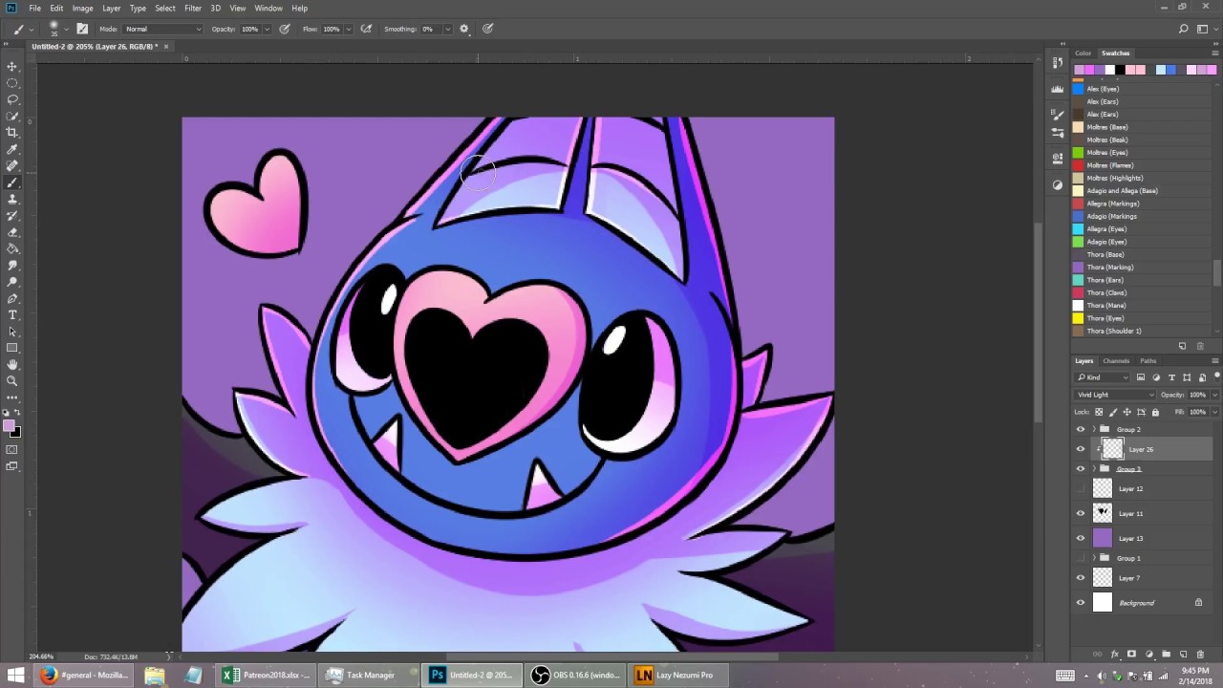This screenshot has height=688, width=1223.
Task: Click Lock all padlock icon
Action: [x=1155, y=412]
